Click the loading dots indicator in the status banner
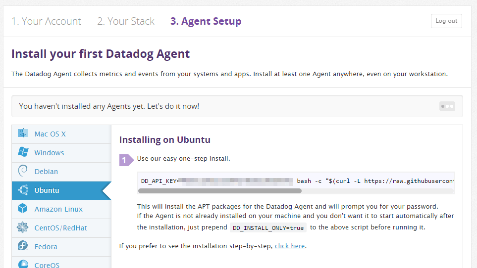This screenshot has height=268, width=477. [447, 106]
